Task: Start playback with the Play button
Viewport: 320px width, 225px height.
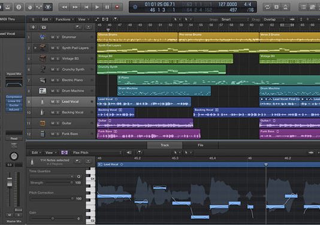Action: 97,7
